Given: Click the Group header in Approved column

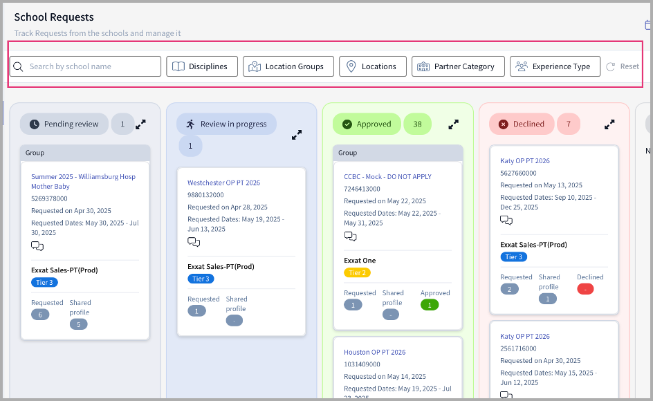Looking at the screenshot, I should (x=398, y=153).
